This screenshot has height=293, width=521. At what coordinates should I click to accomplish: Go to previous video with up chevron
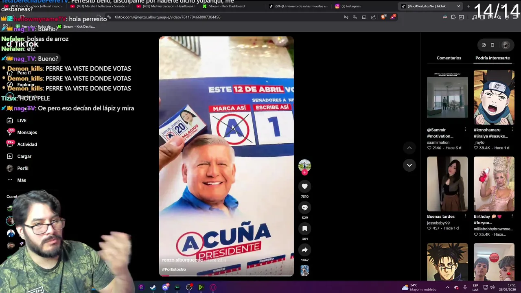tap(409, 148)
